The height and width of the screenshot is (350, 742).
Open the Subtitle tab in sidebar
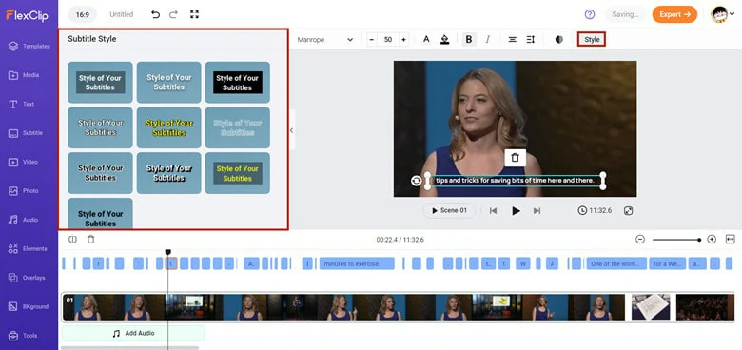[29, 133]
